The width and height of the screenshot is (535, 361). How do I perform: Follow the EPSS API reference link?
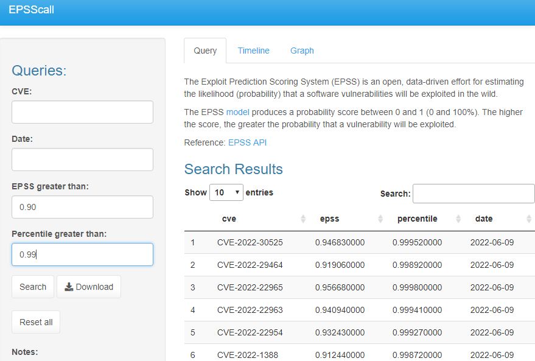(247, 142)
